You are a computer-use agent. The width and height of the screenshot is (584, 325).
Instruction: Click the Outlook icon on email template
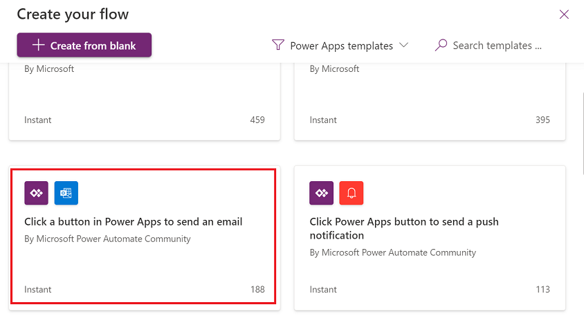(x=66, y=193)
